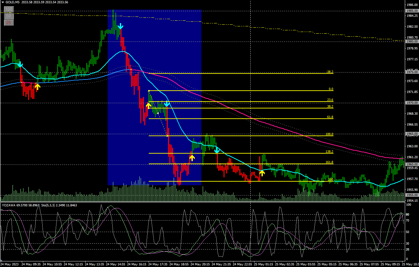Click the rightmost yellow up arrow on the chart
419x267 pixels.
(262, 172)
